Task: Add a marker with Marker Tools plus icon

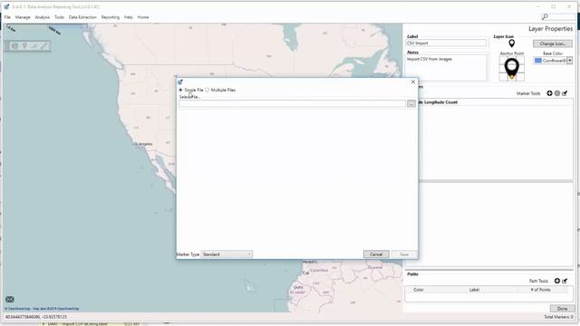Action: point(550,93)
